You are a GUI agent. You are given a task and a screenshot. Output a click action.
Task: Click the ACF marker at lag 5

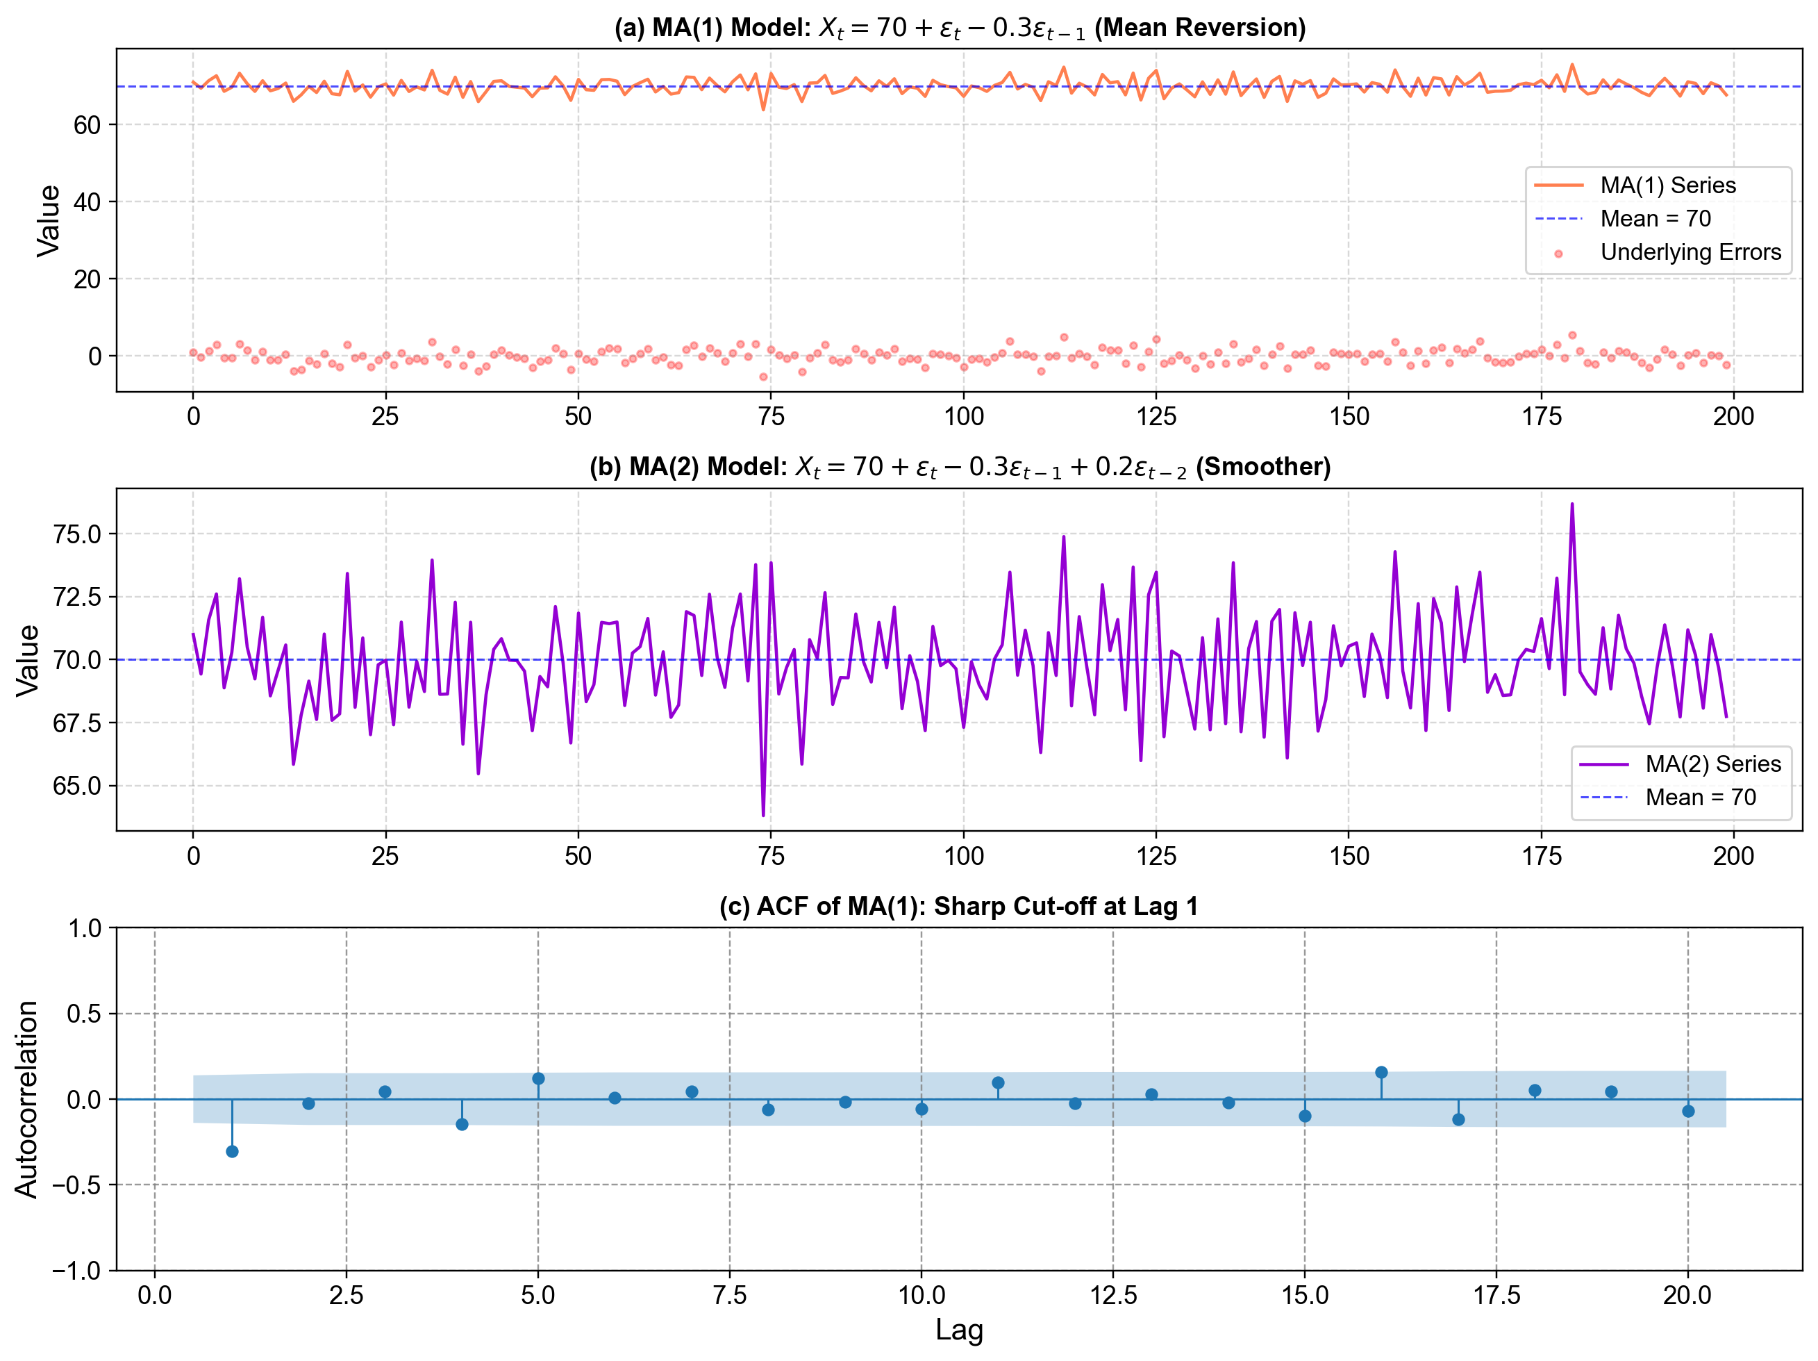click(x=538, y=1078)
